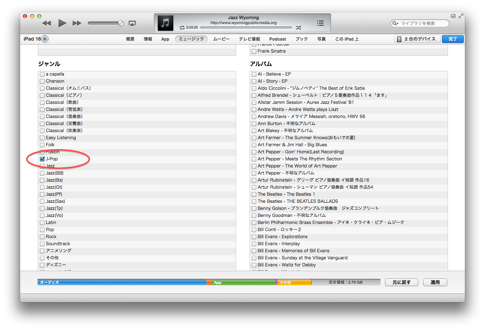Open the 写真 tab
Viewport: 485px width, 330px height.
pyautogui.click(x=322, y=39)
